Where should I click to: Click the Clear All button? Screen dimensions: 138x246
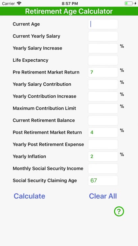point(103,196)
